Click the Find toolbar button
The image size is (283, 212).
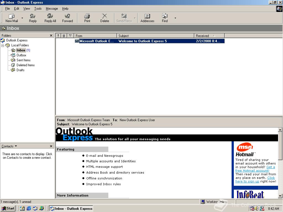pyautogui.click(x=165, y=18)
